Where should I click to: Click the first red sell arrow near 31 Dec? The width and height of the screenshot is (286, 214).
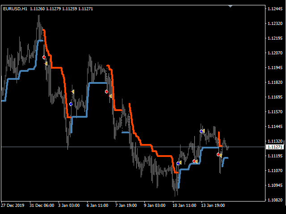click(x=44, y=58)
